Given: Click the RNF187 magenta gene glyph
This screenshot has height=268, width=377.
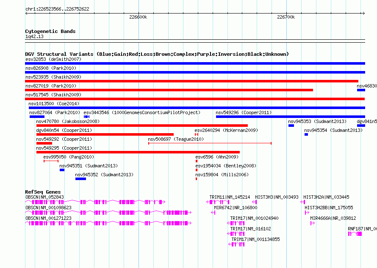Looking at the screenshot, I should (x=355, y=234).
